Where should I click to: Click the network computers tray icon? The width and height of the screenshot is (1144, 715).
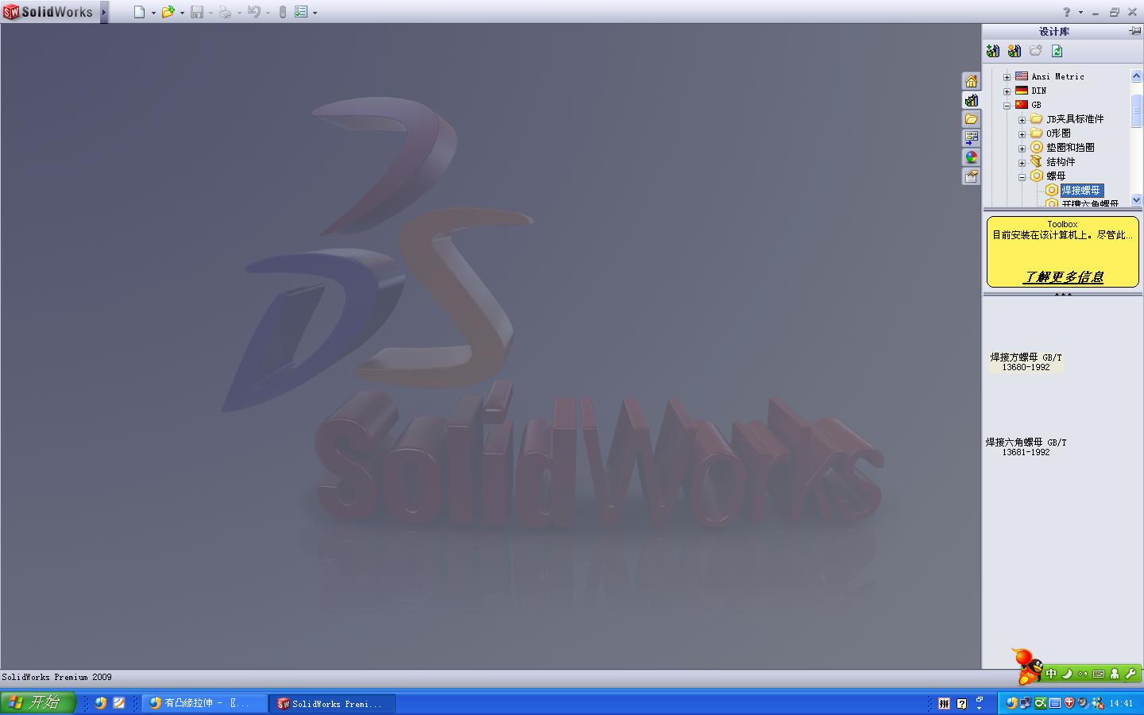pos(1026,703)
